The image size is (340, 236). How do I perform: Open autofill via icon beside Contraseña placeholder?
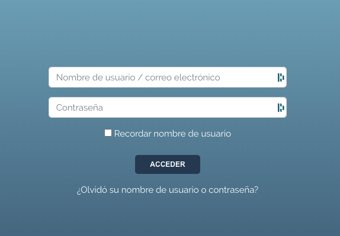(x=281, y=108)
